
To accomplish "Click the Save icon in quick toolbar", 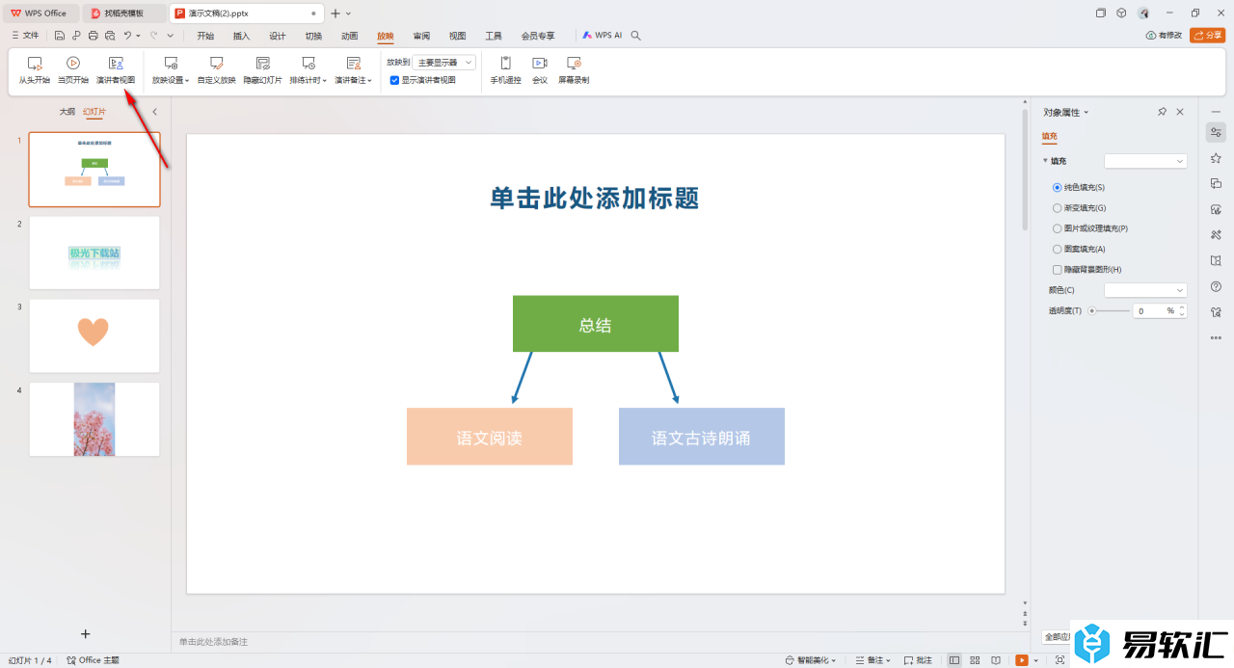I will point(60,36).
